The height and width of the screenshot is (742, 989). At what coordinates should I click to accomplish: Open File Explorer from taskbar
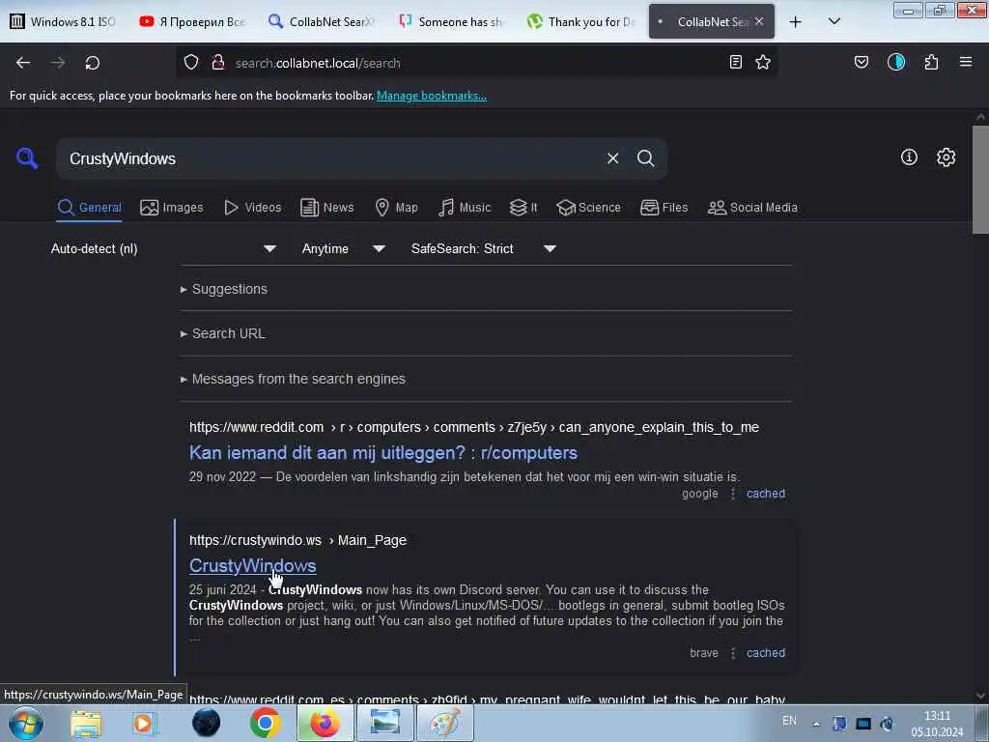(x=86, y=723)
